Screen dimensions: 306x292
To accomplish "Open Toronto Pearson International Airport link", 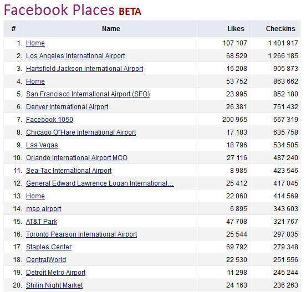I will point(81,234).
